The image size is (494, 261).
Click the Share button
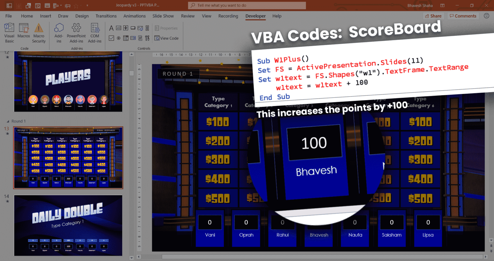pos(433,16)
